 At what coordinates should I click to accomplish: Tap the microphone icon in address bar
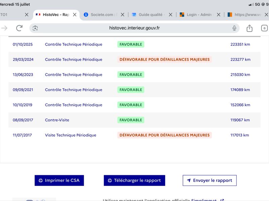[x=234, y=28]
